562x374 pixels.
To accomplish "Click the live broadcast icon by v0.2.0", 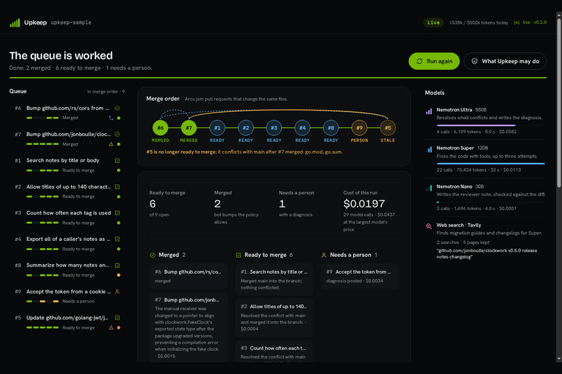I will coord(517,22).
